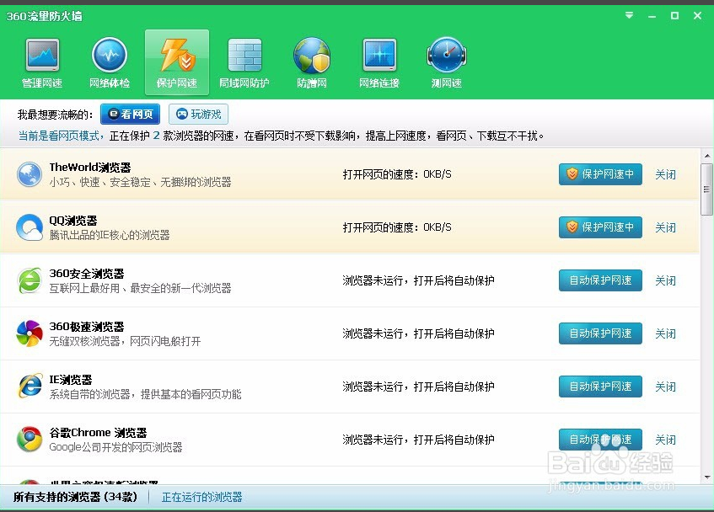The image size is (714, 512).
Task: Click the IE浏览器 icon
Action: click(x=30, y=387)
